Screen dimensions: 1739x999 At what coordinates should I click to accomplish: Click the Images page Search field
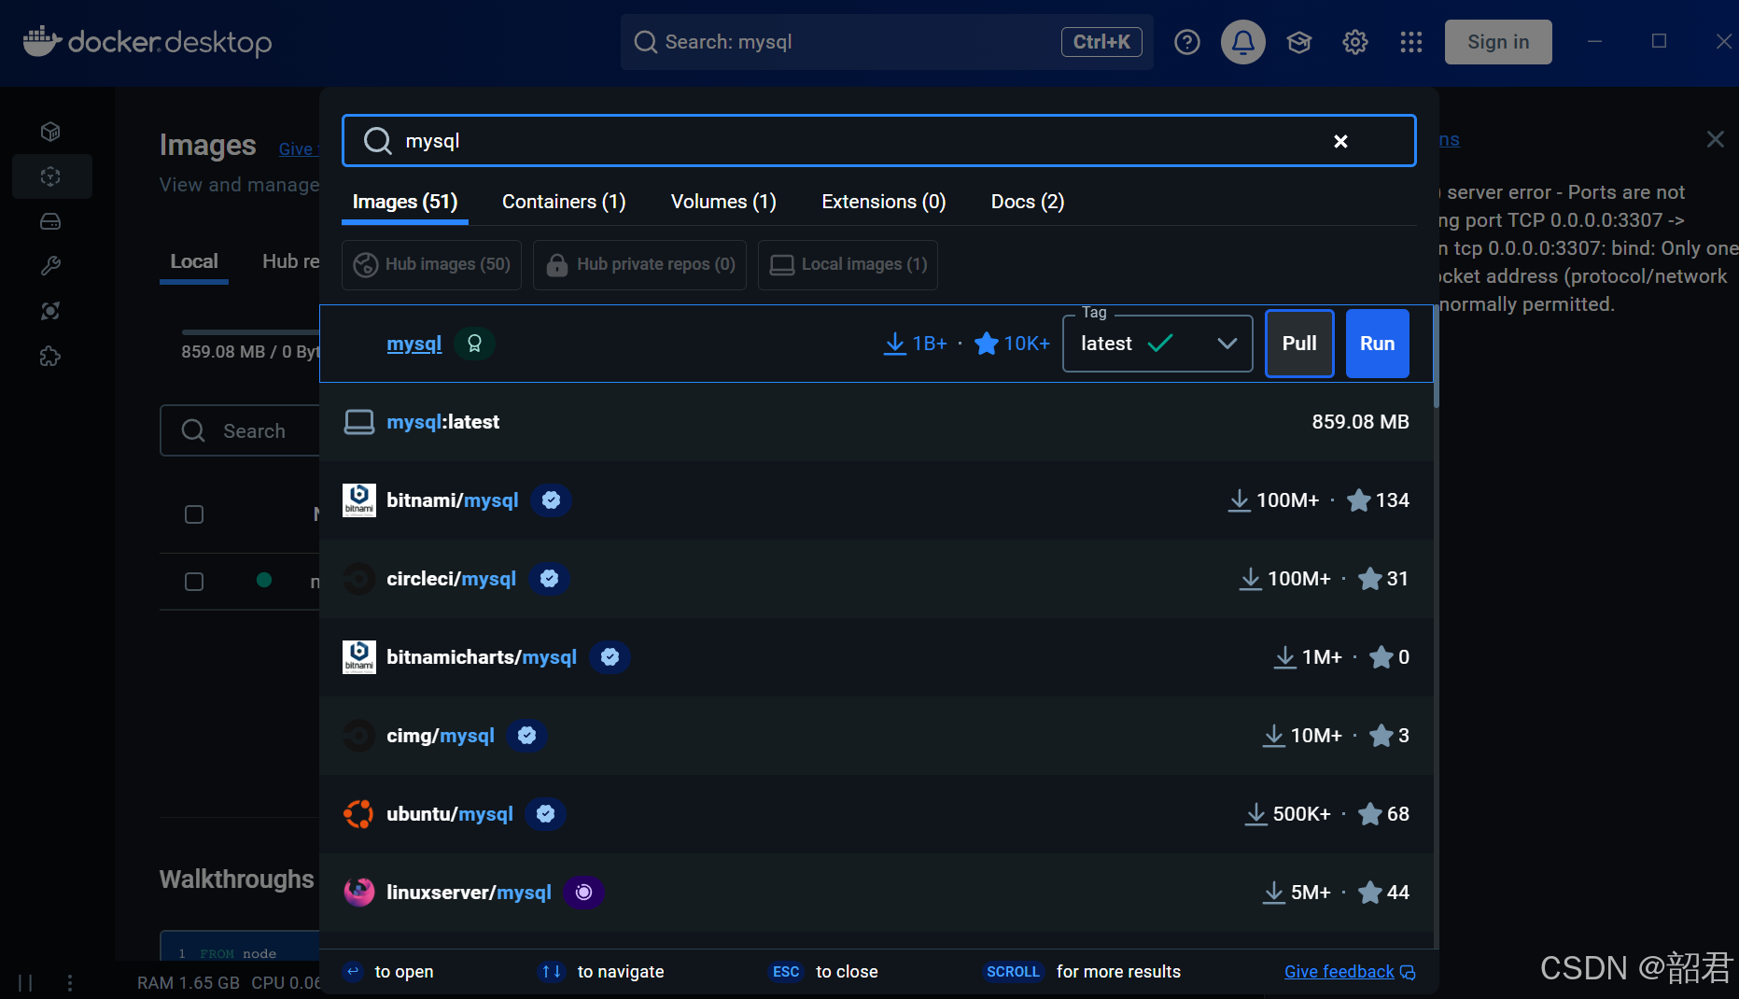tap(240, 431)
